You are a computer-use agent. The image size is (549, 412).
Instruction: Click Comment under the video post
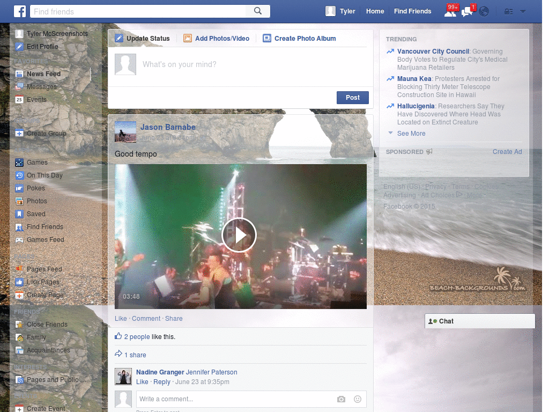[x=146, y=319]
